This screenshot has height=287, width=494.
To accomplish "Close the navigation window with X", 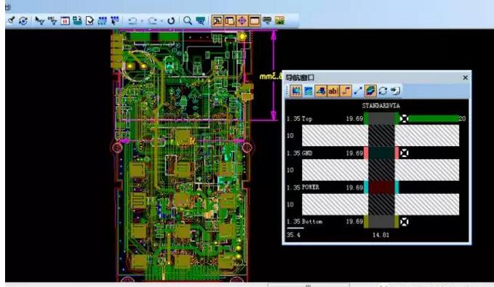I will (466, 78).
